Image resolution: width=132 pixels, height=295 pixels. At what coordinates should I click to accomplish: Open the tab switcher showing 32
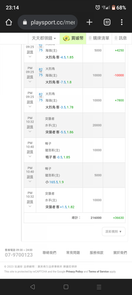point(107,22)
